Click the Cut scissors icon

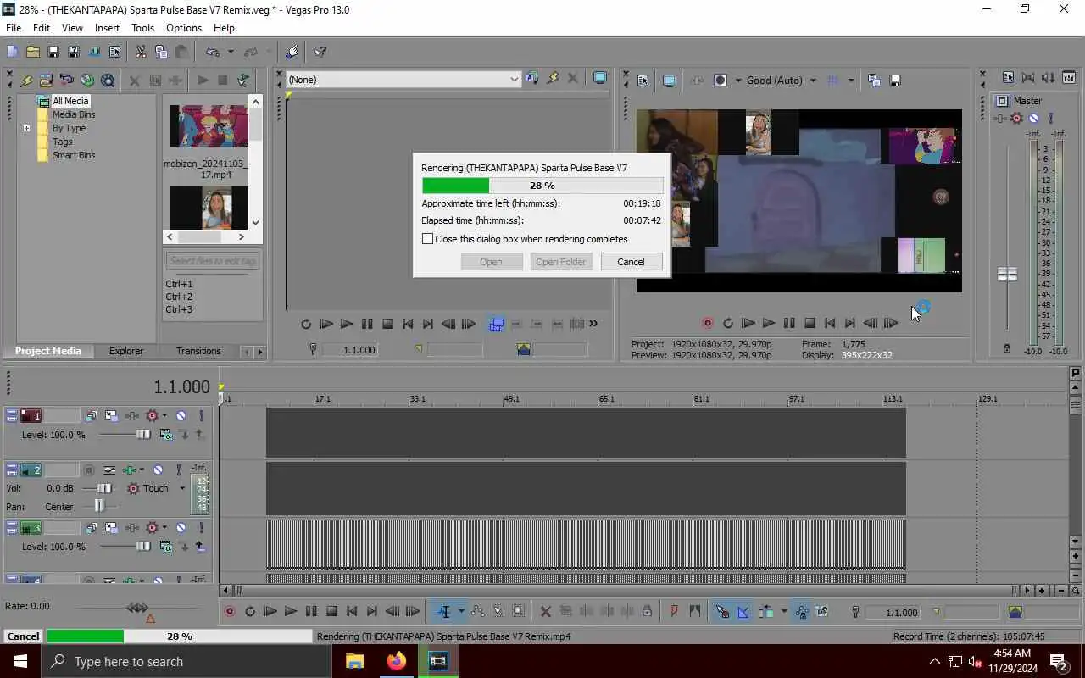(141, 52)
